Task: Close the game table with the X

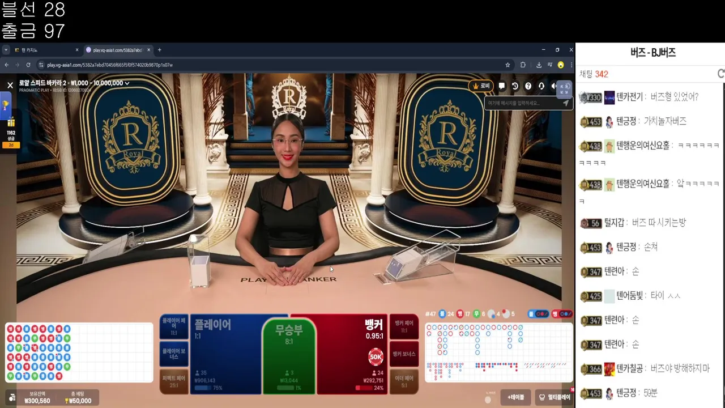Action: (x=10, y=85)
